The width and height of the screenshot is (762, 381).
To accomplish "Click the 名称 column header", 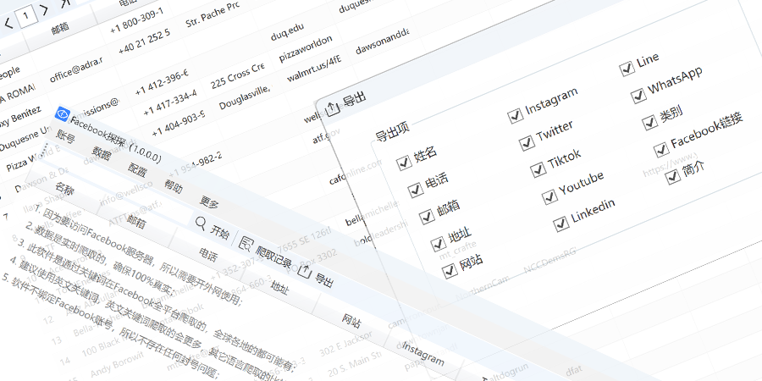I will tap(64, 189).
